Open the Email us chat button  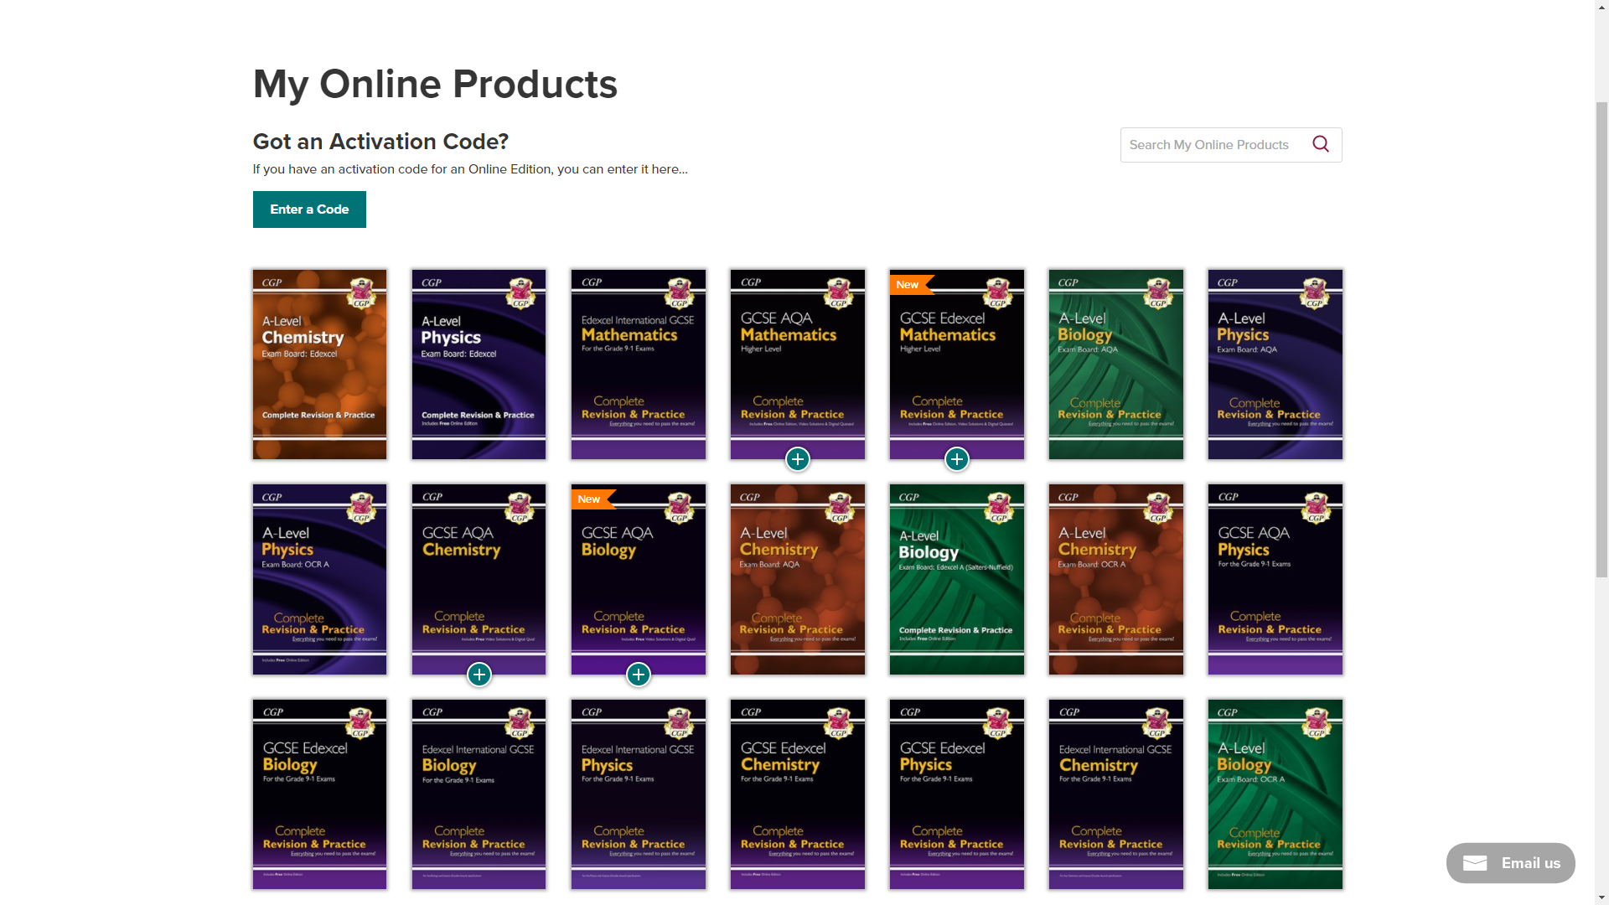point(1511,863)
